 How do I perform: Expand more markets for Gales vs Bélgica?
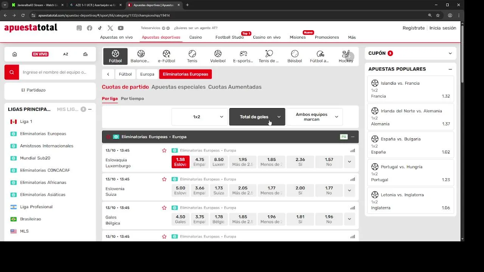click(x=349, y=219)
